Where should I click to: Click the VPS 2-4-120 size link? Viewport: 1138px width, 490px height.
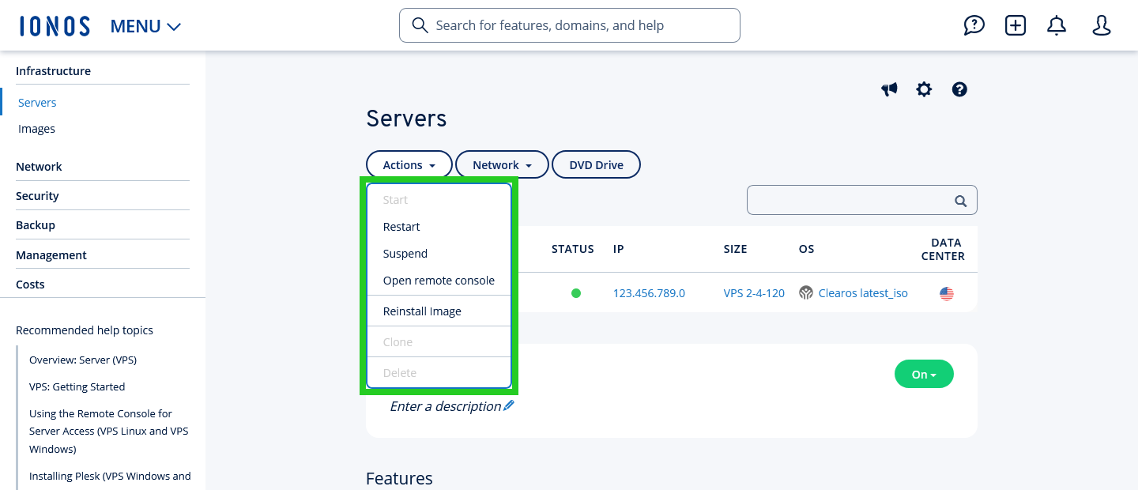click(754, 293)
